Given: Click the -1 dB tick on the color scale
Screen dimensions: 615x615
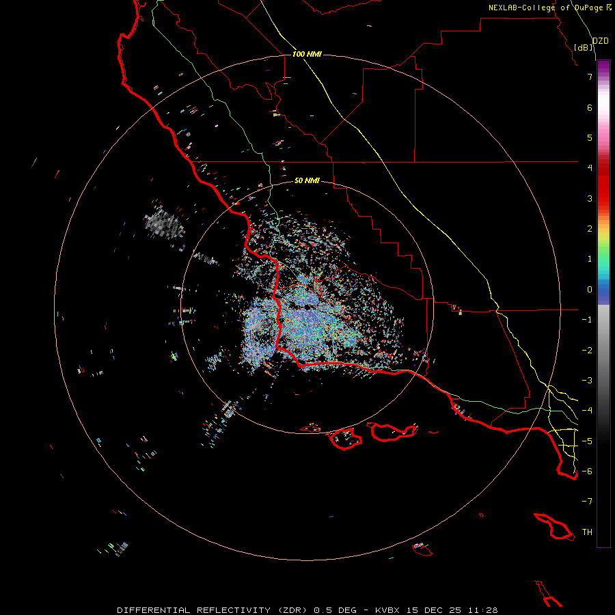Looking at the screenshot, I should pyautogui.click(x=587, y=320).
